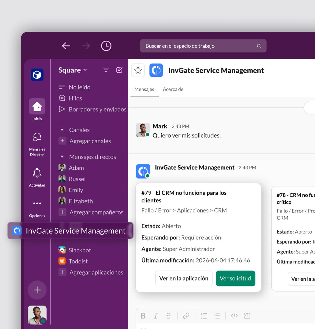Open the filter conversations icon
The image size is (315, 329).
tap(106, 70)
